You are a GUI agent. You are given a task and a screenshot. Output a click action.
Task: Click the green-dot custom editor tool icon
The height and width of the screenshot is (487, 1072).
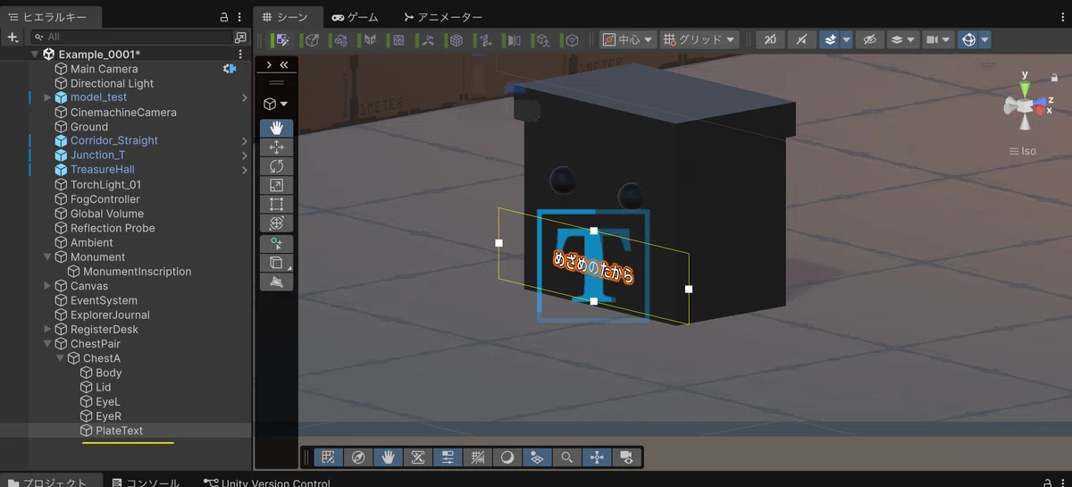coord(276,244)
